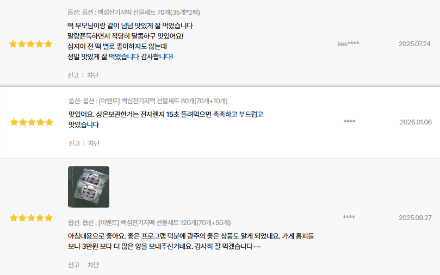This screenshot has height=275, width=440.
Task: Click the review text starting 아침대용으로 좋아요
Action: (191, 241)
